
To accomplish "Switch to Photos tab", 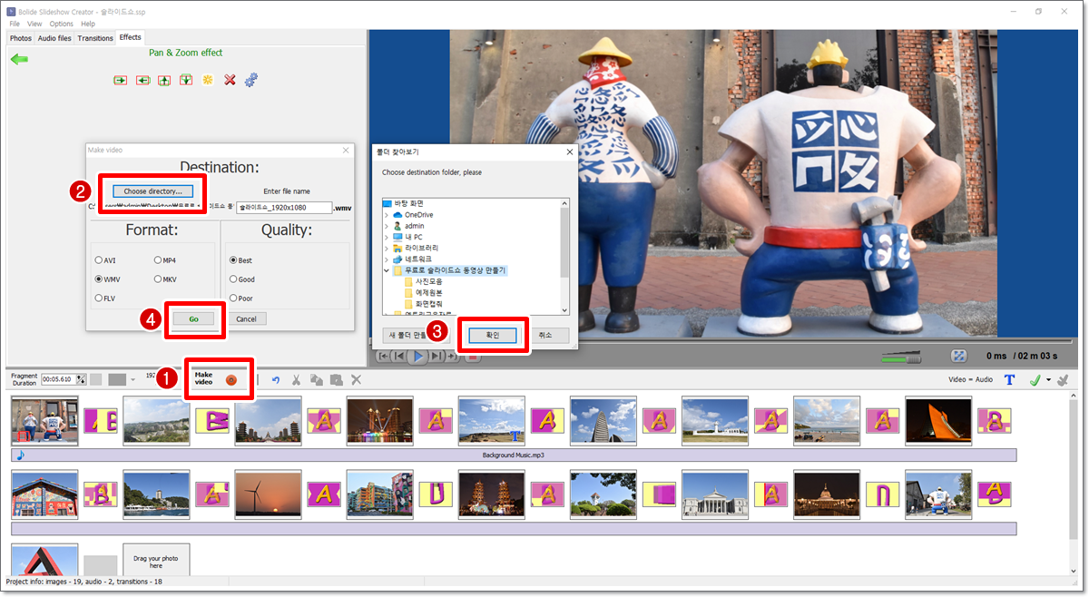I will coord(20,38).
